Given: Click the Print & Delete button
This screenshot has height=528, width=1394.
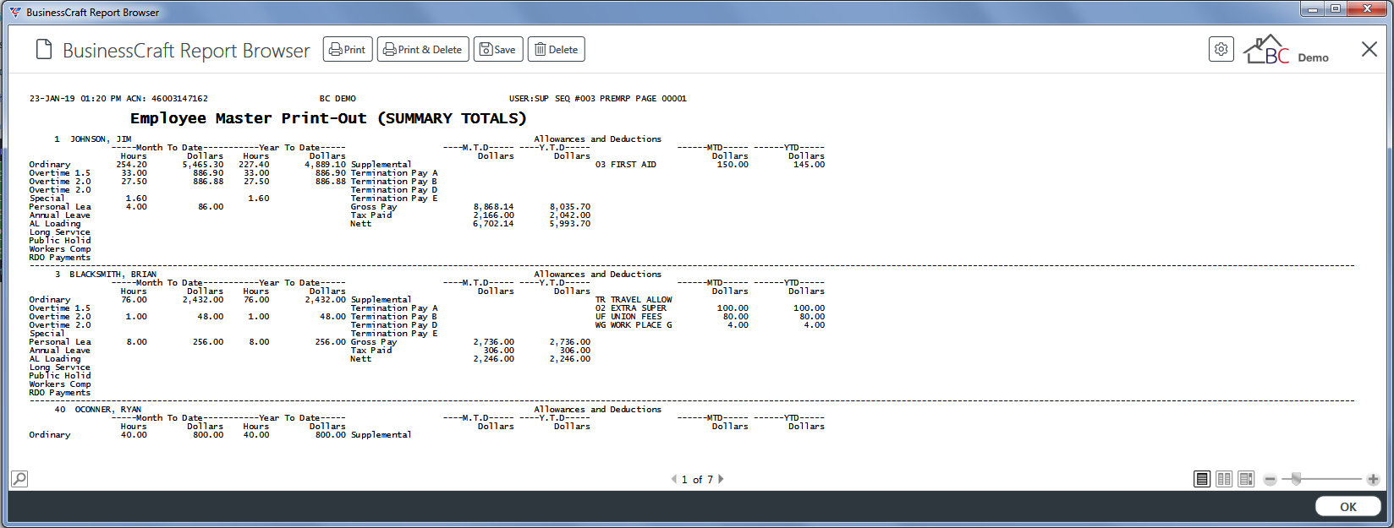Looking at the screenshot, I should pos(423,49).
